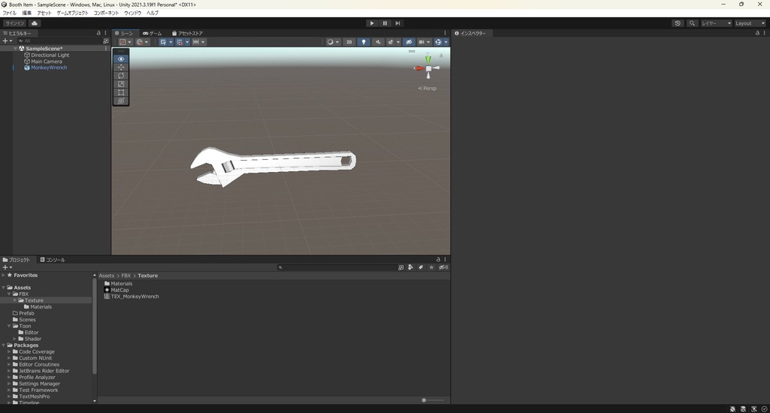Screen dimensions: 770x413
Task: Open the Component (コンポーネント) menu
Action: [106, 13]
